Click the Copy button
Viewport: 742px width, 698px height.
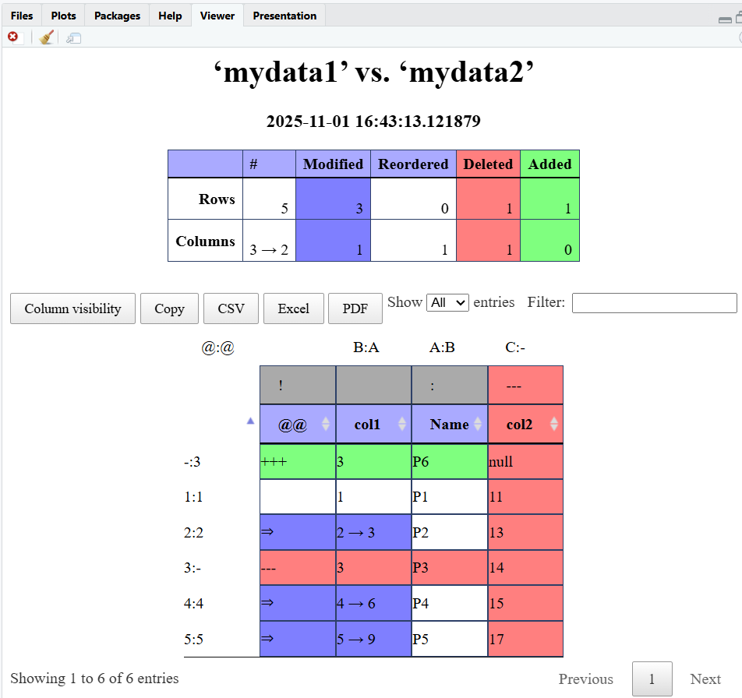coord(169,308)
